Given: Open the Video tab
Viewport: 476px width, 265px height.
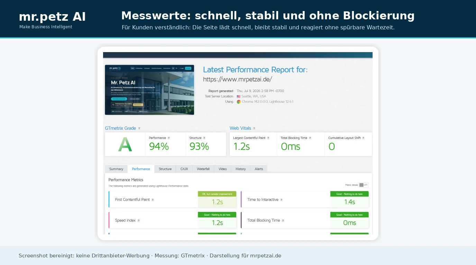Looking at the screenshot, I should tap(223, 169).
